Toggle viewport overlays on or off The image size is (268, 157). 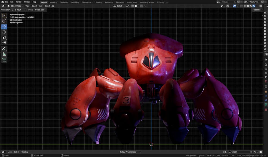click(x=234, y=6)
